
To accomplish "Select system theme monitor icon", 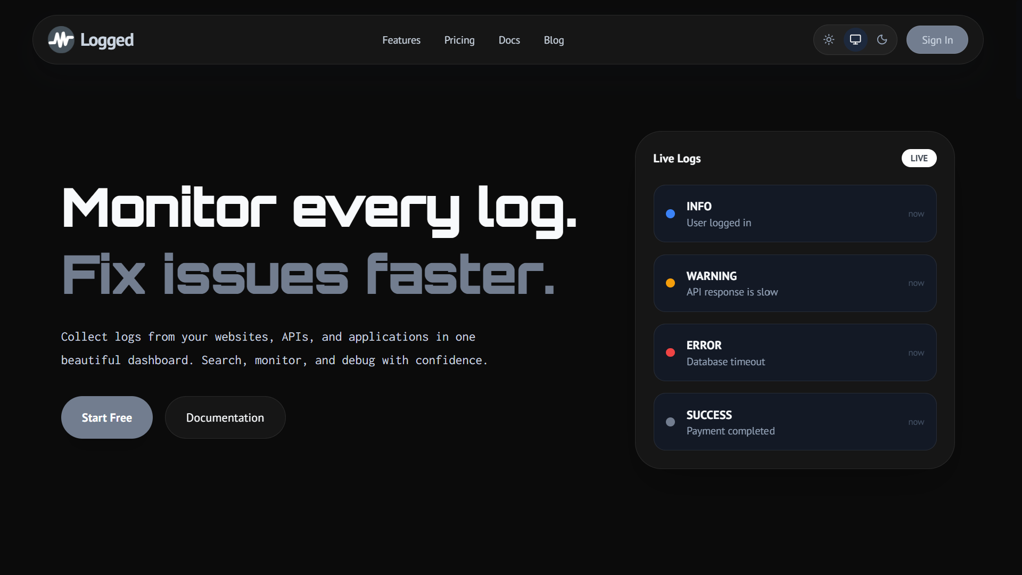I will tap(855, 39).
